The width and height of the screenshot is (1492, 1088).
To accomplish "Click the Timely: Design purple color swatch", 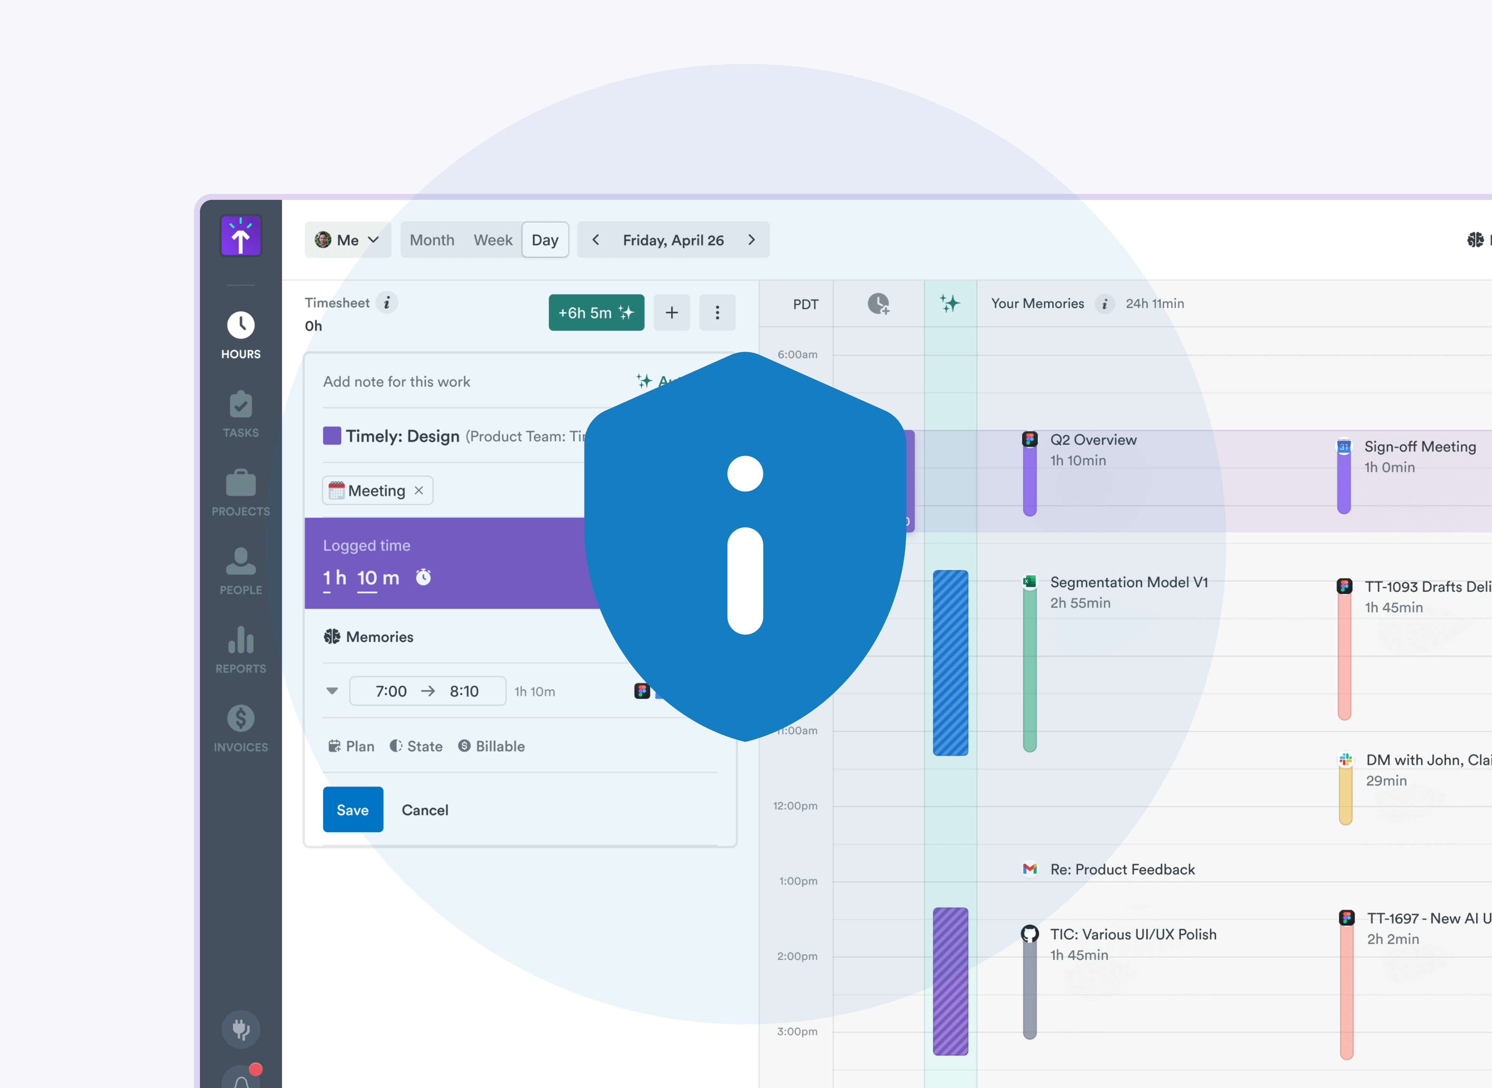I will tap(332, 436).
